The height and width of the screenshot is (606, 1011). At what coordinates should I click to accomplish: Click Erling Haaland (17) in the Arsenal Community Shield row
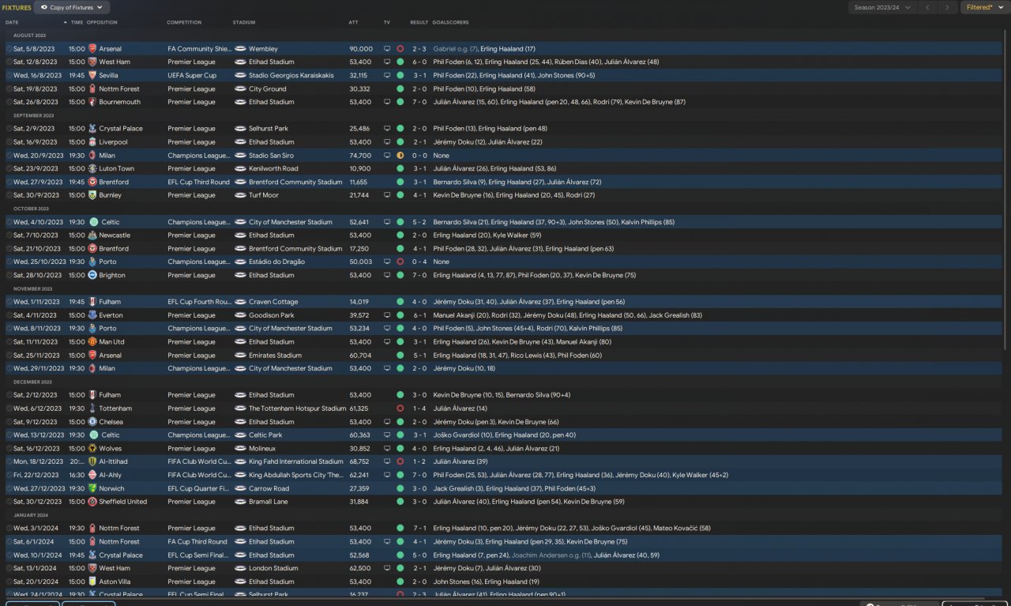pyautogui.click(x=507, y=49)
